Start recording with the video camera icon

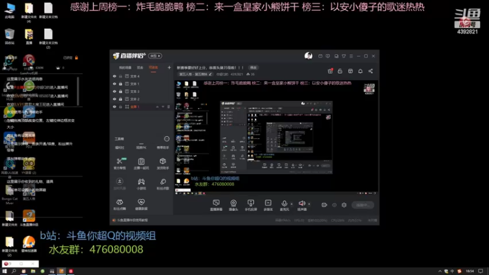pos(325,205)
